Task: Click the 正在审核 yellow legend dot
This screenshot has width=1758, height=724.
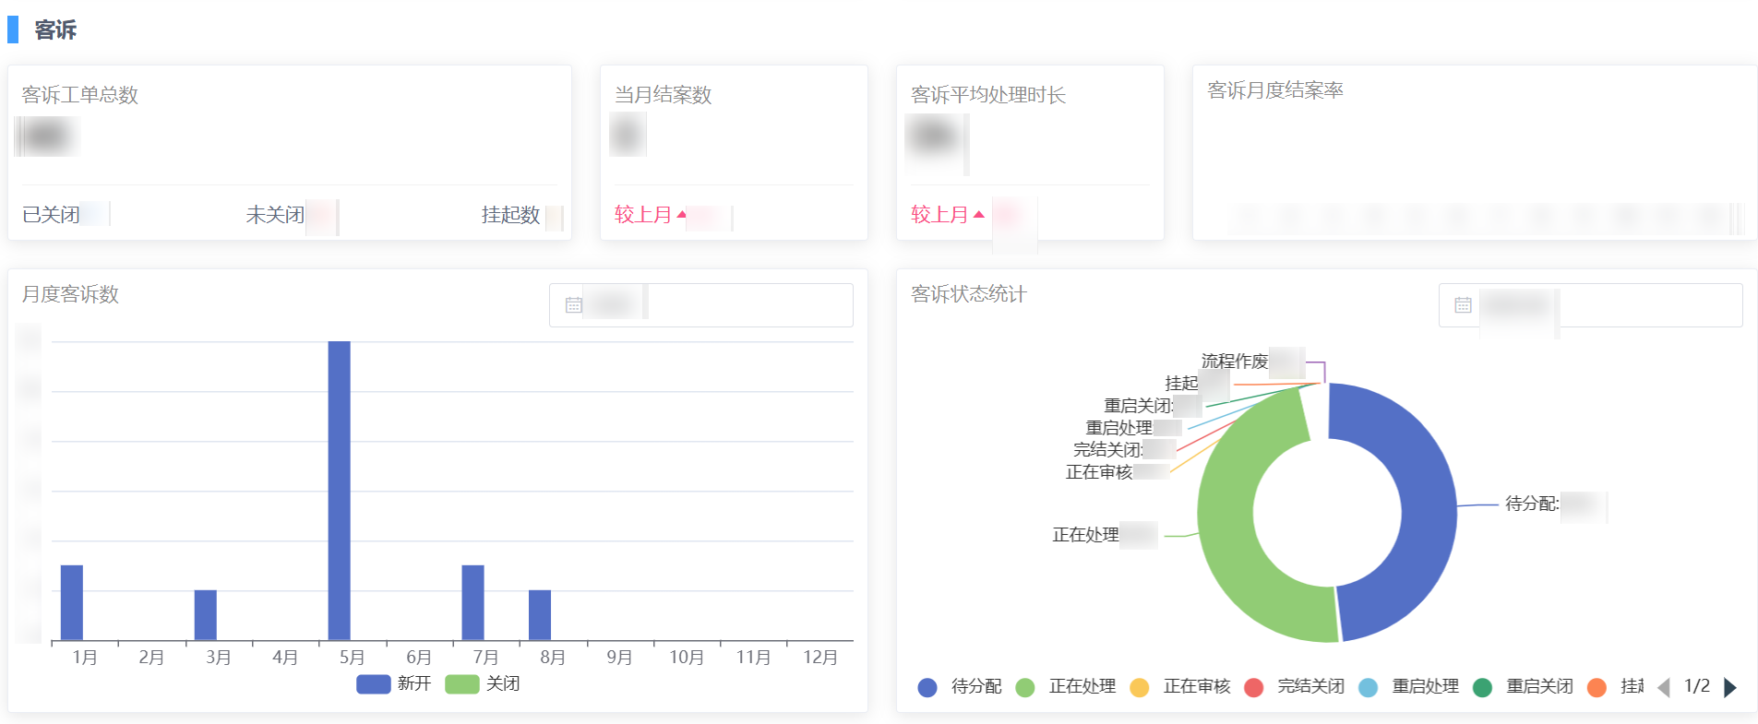Action: [1140, 687]
